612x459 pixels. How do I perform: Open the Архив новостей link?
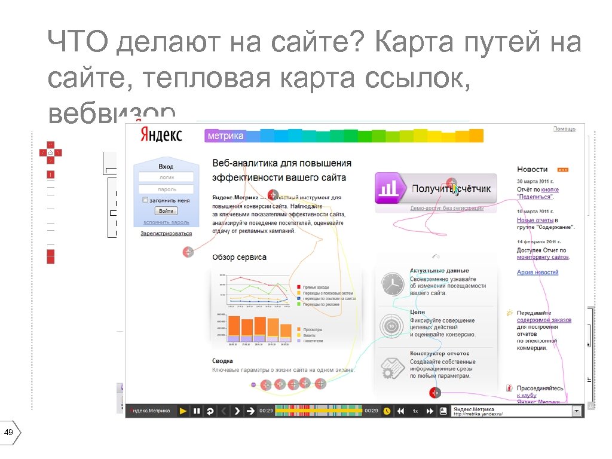pyautogui.click(x=537, y=273)
